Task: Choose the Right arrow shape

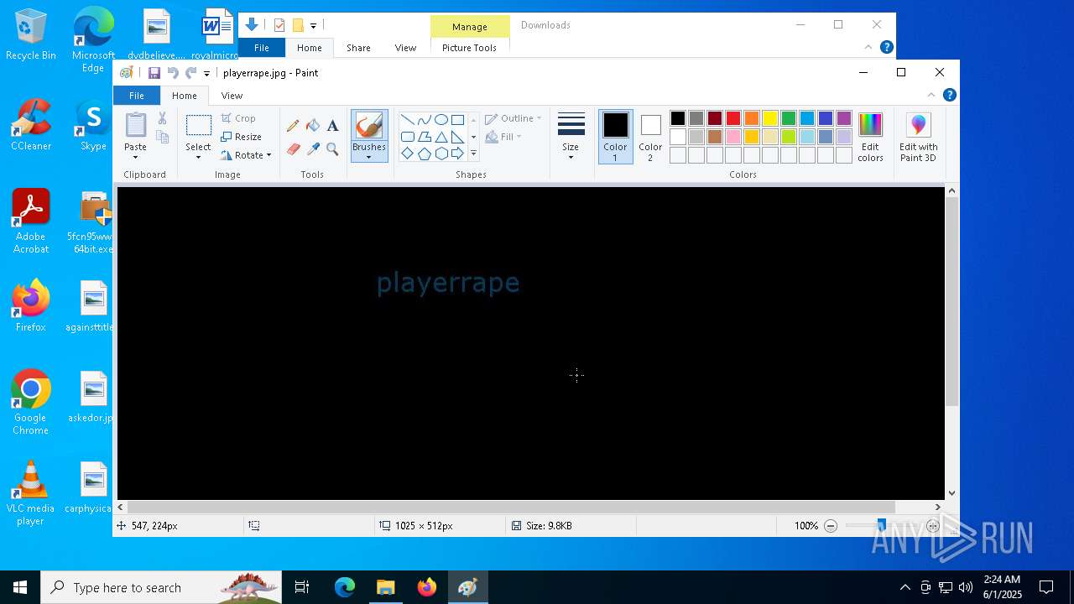Action: [x=457, y=154]
